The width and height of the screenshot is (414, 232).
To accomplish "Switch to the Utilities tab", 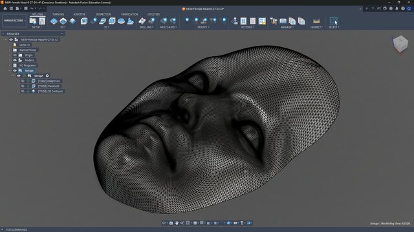I will (153, 14).
